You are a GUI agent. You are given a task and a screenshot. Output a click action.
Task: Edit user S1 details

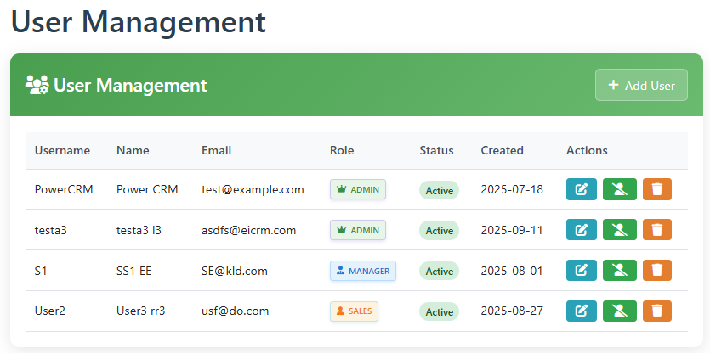click(582, 271)
